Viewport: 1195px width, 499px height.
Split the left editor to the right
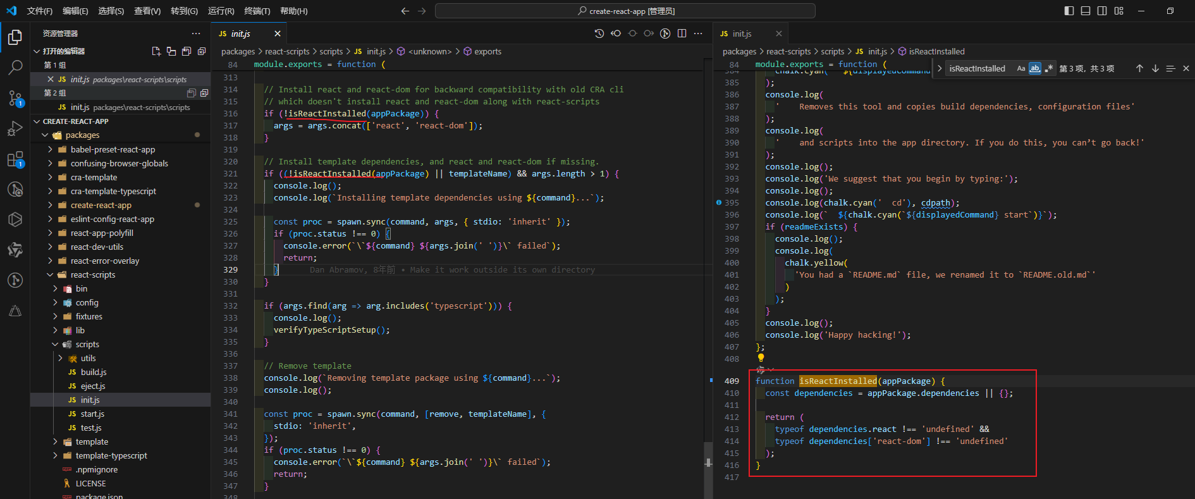pos(682,34)
